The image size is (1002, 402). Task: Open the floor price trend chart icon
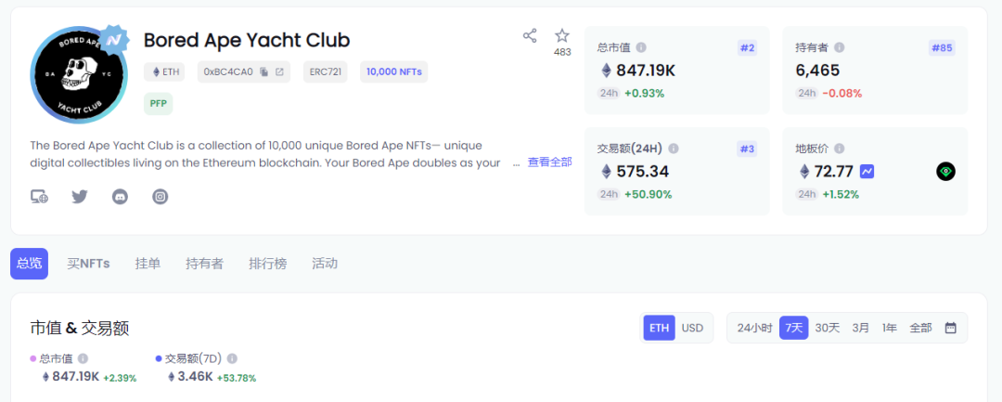867,171
